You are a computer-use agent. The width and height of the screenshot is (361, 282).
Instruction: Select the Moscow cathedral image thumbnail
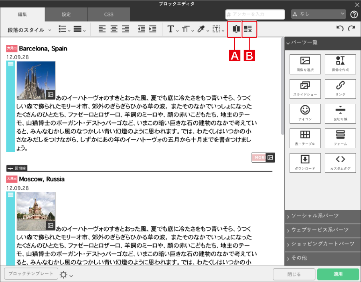tap(36, 211)
